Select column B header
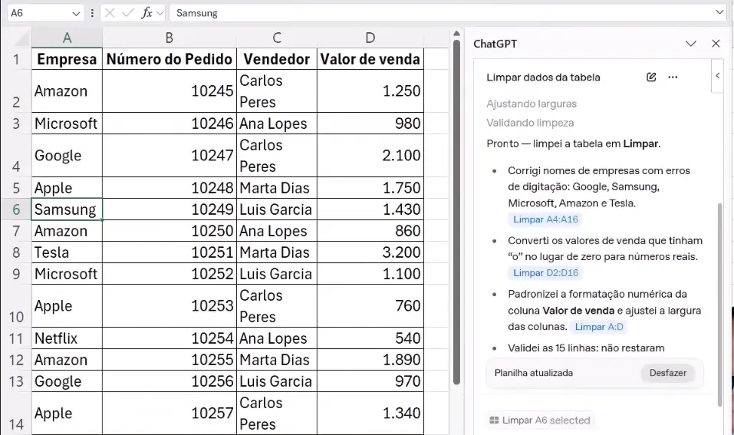This screenshot has width=734, height=435. [x=170, y=38]
